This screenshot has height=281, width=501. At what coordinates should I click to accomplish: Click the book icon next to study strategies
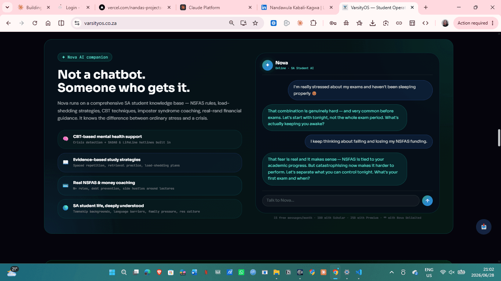pyautogui.click(x=65, y=162)
